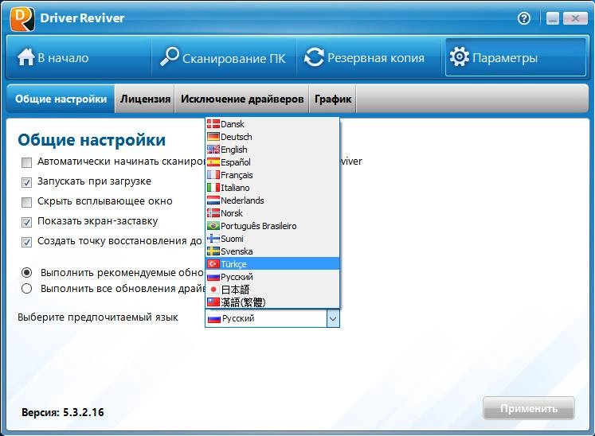Select Japanese 日本語 option

tap(272, 290)
